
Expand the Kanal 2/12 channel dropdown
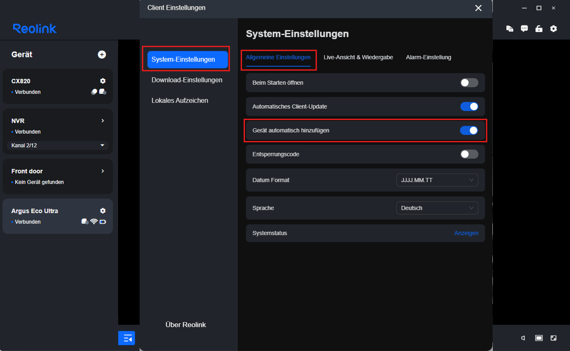click(58, 145)
